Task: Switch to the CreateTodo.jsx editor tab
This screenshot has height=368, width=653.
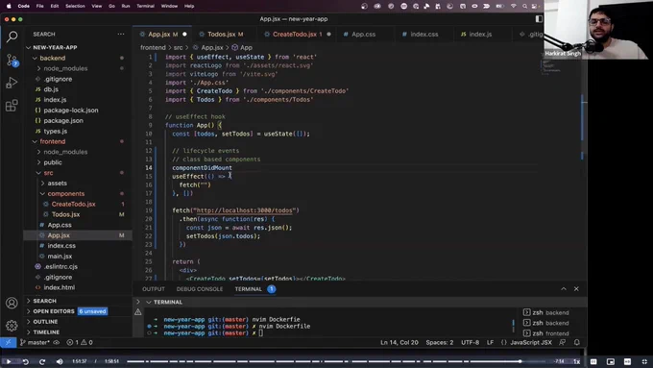Action: [297, 35]
